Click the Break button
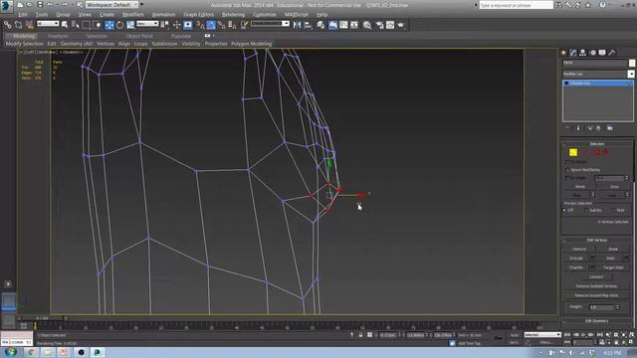This screenshot has height=358, width=637. (613, 249)
